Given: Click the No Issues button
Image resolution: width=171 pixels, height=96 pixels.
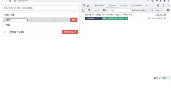Looking at the screenshot, I should 156,10.
